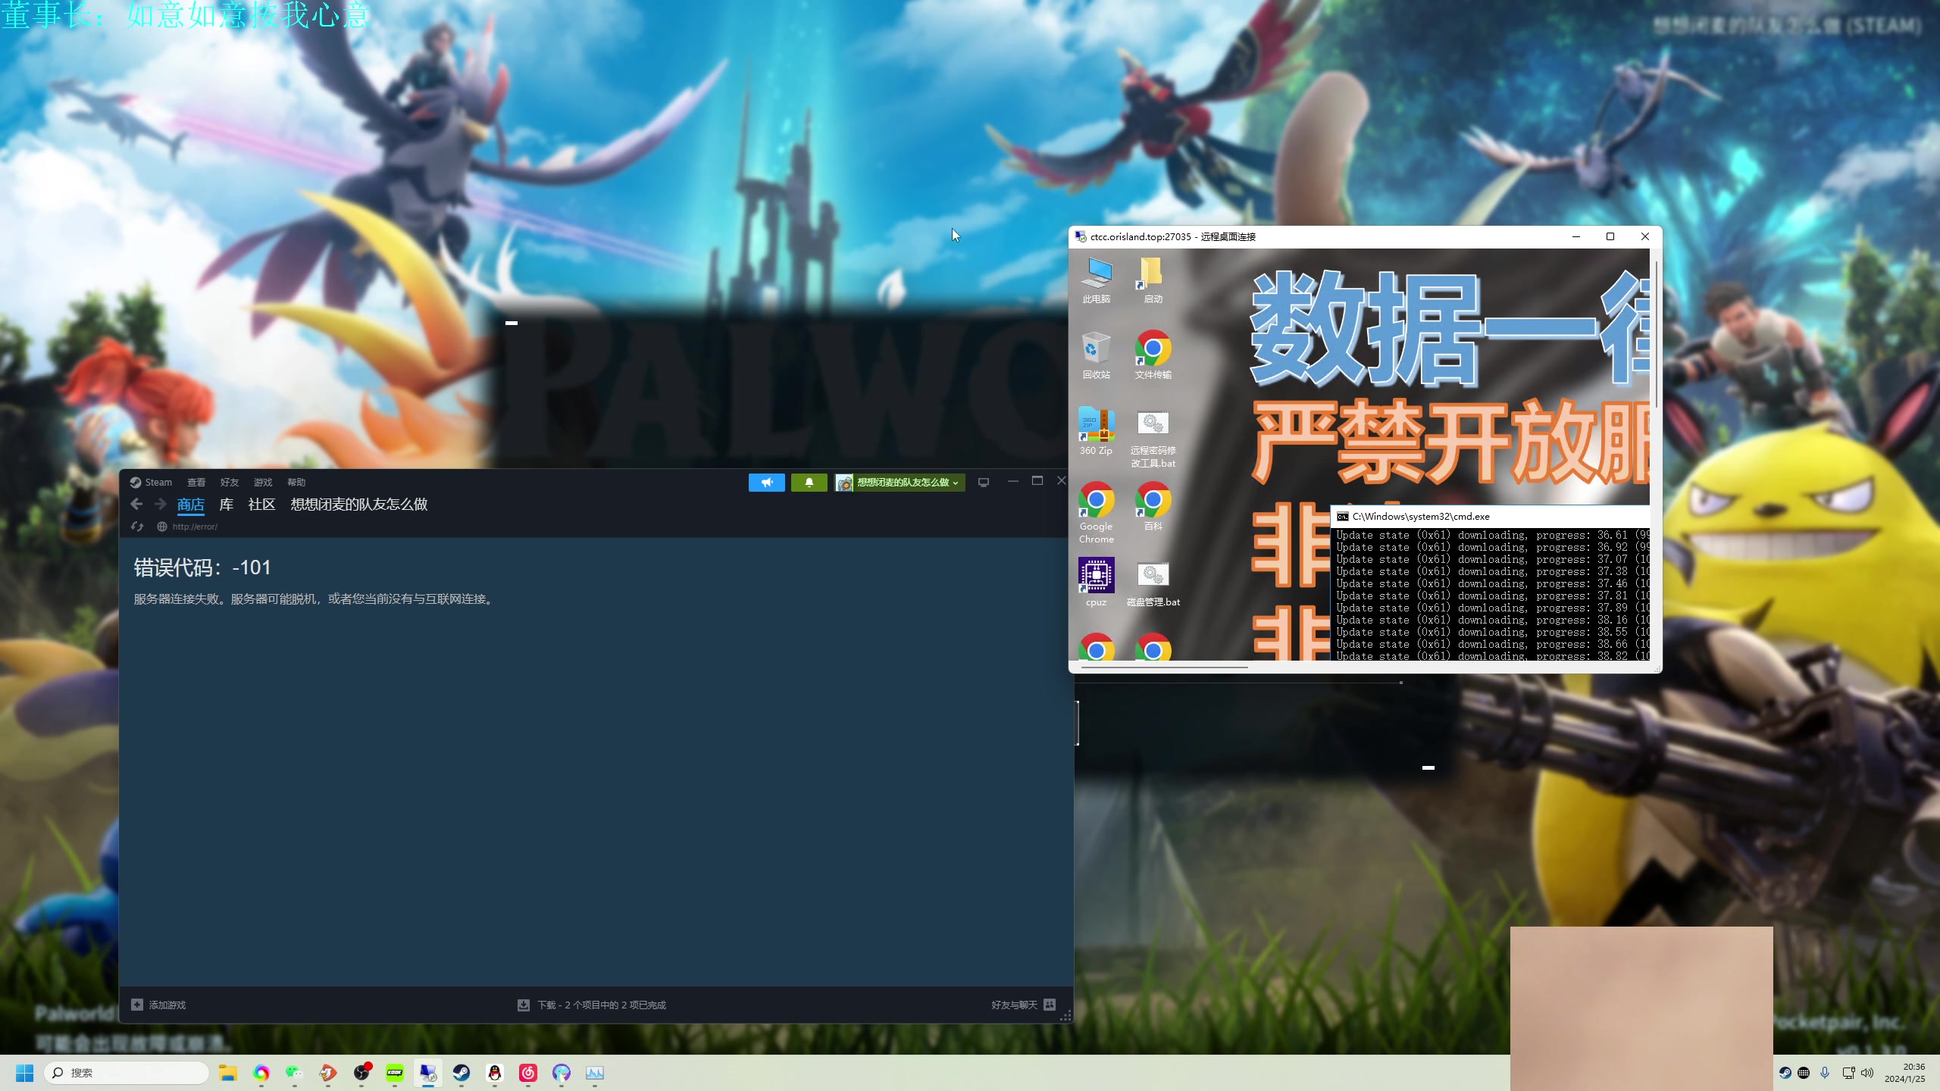Viewport: 1940px width, 1091px height.
Task: Open File Explorer from the taskbar
Action: coord(228,1073)
